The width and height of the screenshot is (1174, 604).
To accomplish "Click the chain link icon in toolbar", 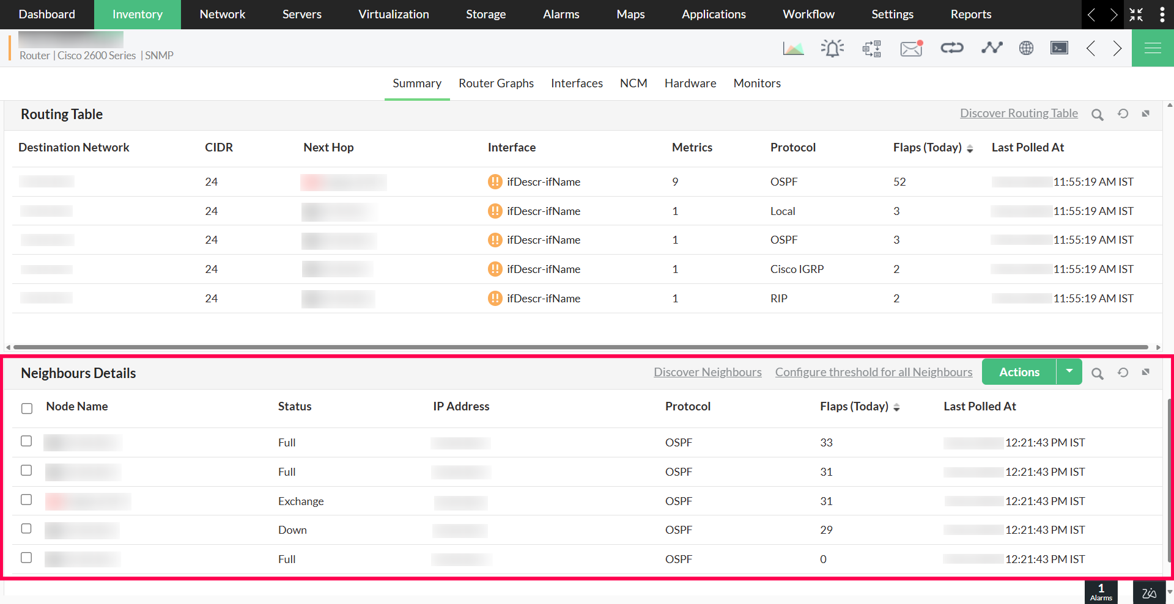I will coord(952,48).
